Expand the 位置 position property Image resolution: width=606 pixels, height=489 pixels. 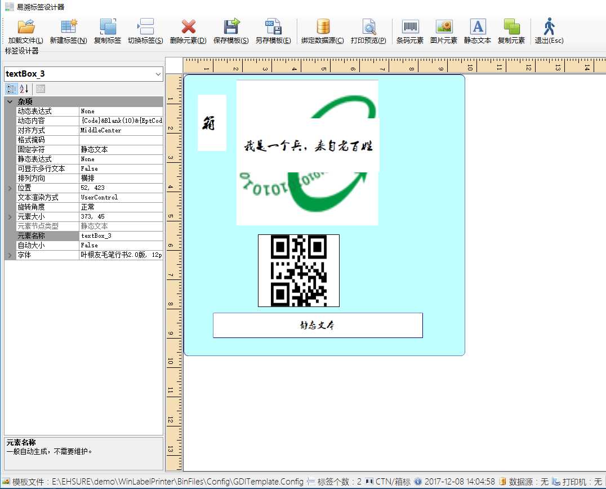coord(10,188)
